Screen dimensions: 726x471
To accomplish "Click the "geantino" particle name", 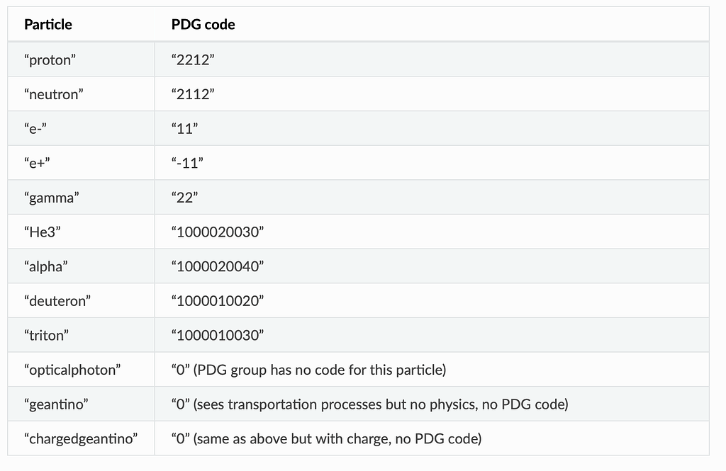I will click(57, 404).
